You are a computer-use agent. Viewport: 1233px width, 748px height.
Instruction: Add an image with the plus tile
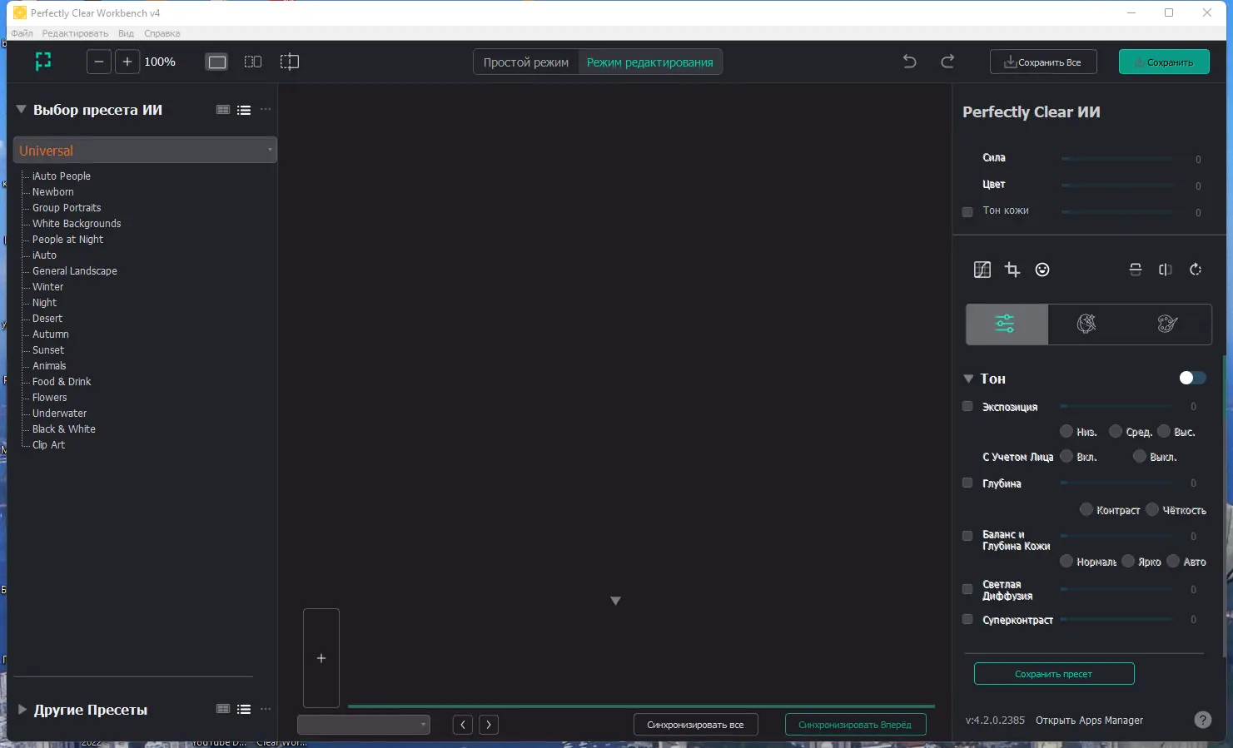pyautogui.click(x=321, y=658)
